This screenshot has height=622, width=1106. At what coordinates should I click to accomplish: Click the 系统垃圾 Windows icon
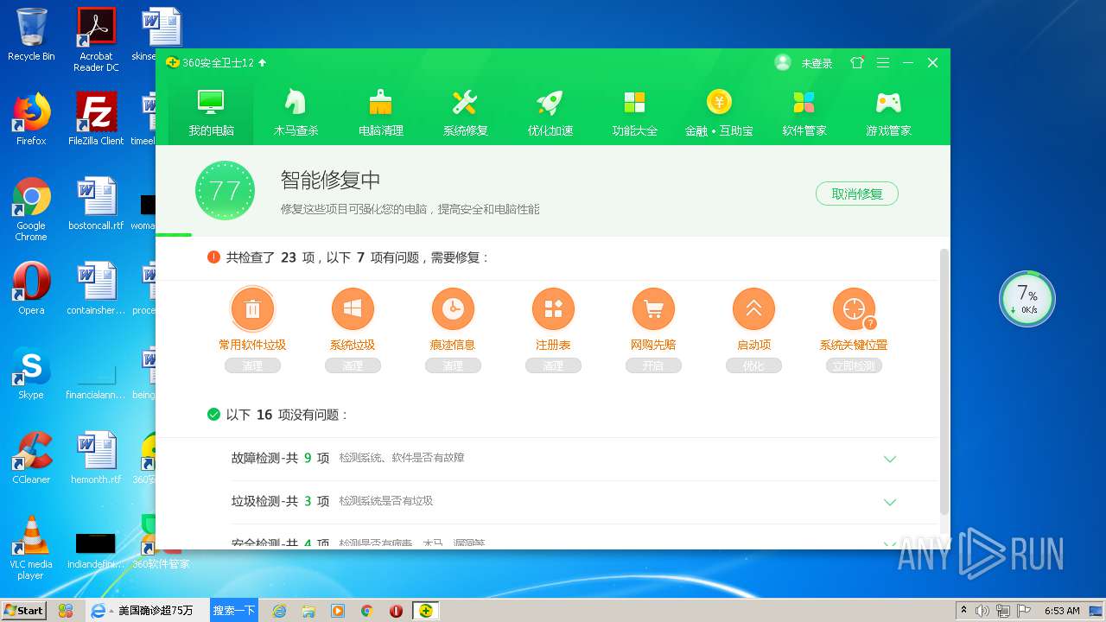pos(353,308)
